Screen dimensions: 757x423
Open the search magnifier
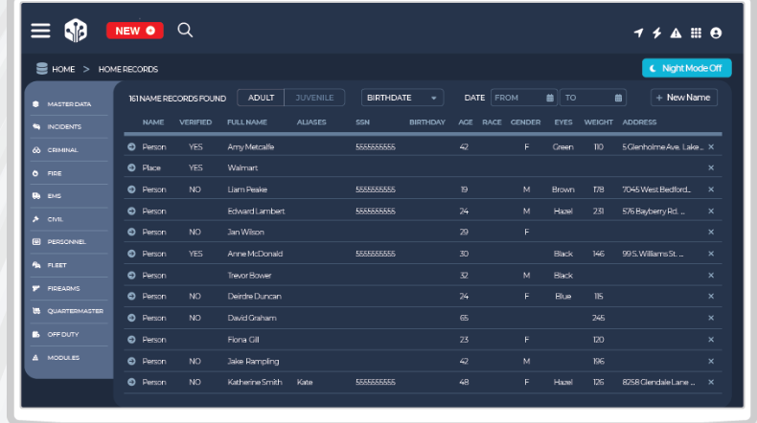(x=185, y=31)
